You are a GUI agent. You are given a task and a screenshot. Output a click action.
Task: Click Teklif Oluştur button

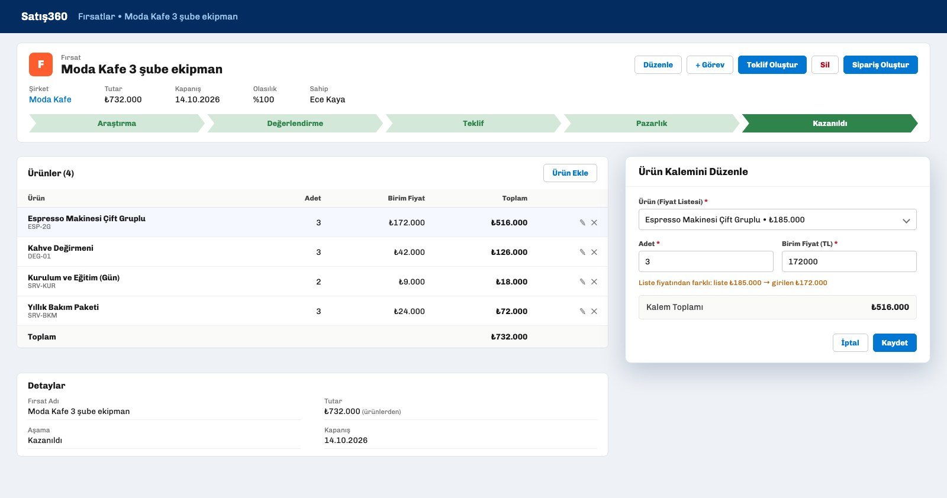pyautogui.click(x=772, y=64)
